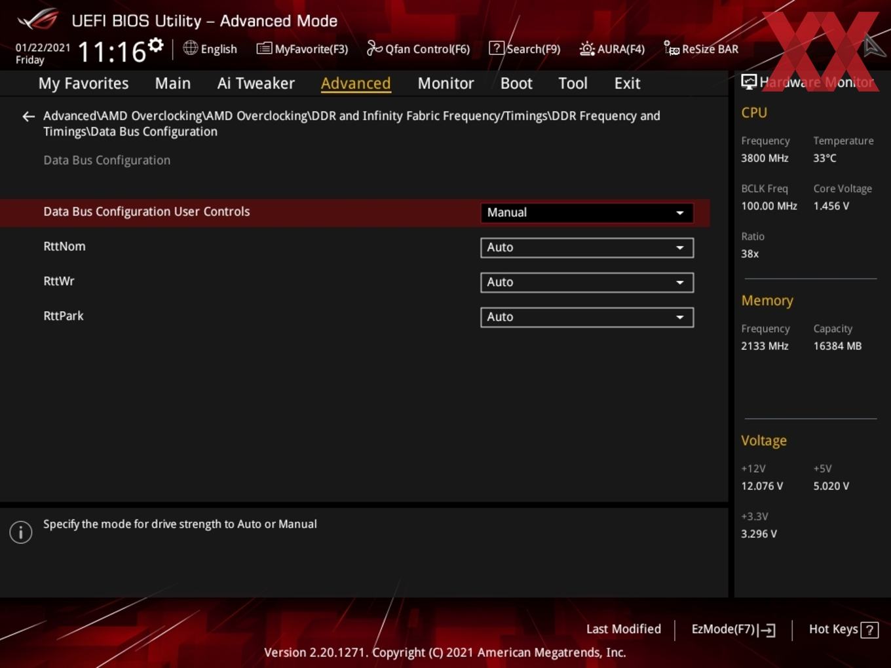Open the RttPark dropdown

pyautogui.click(x=587, y=317)
